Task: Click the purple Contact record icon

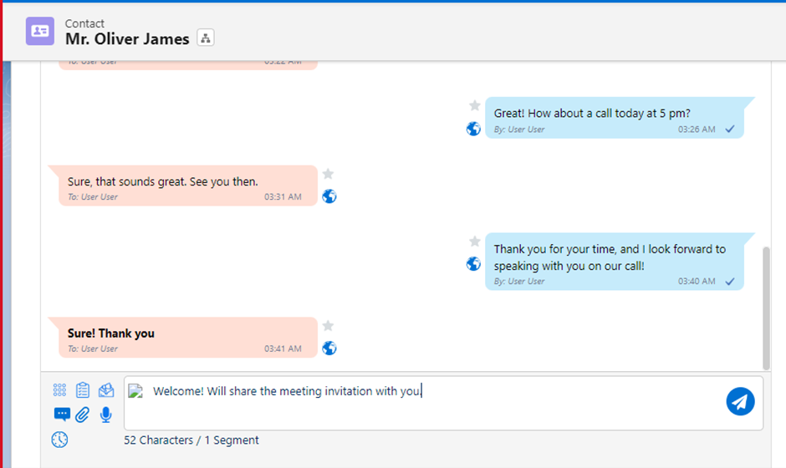Action: (x=40, y=31)
